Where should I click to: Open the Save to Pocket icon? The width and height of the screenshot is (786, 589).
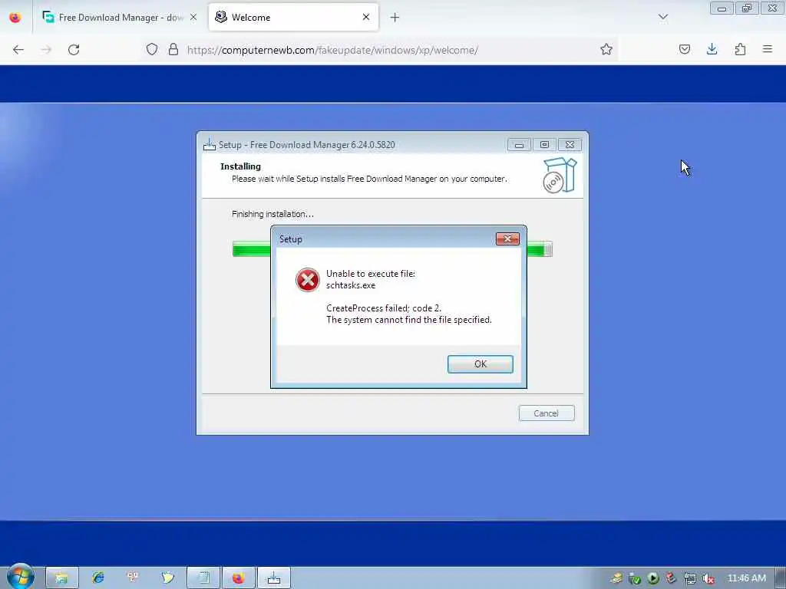(x=684, y=50)
